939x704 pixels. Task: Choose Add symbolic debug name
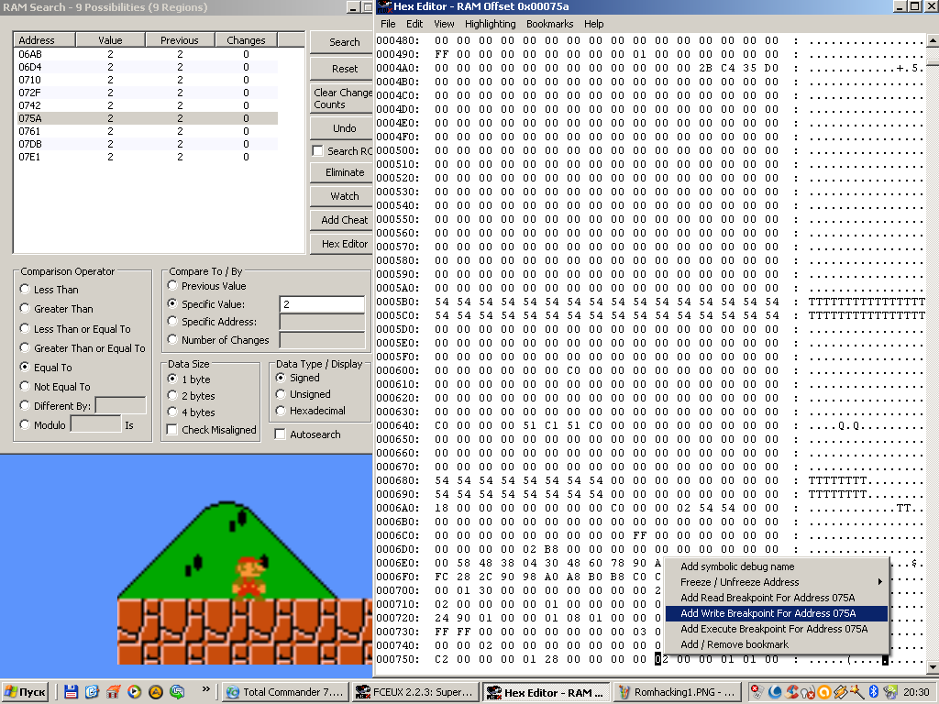click(776, 566)
